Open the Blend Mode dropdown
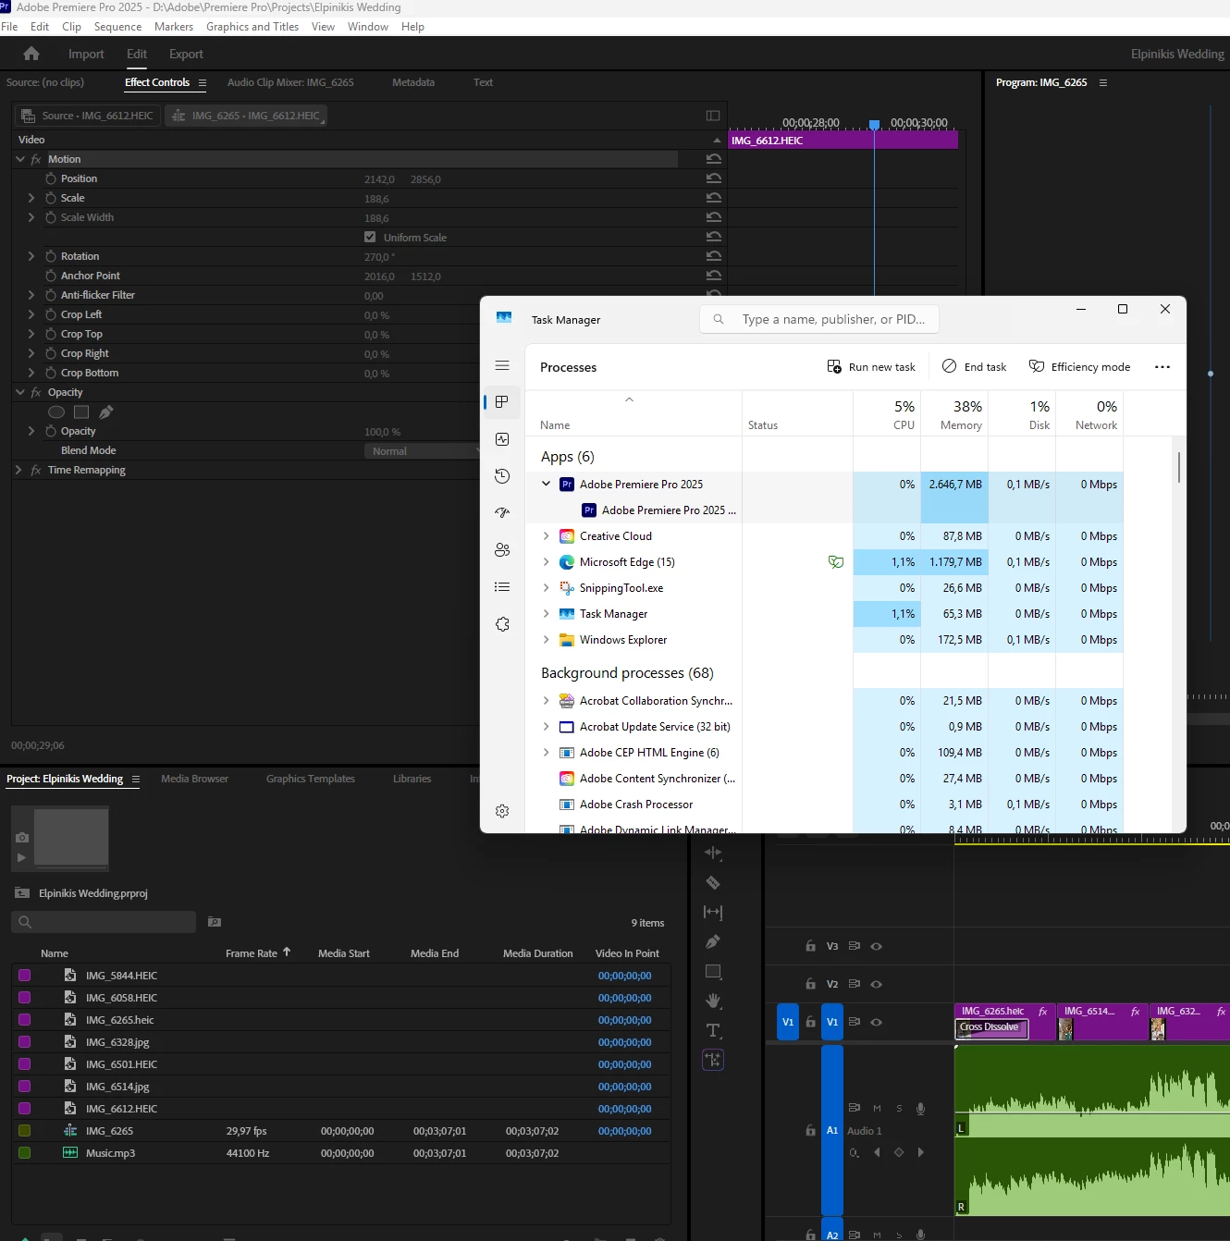This screenshot has height=1241, width=1230. (x=422, y=451)
